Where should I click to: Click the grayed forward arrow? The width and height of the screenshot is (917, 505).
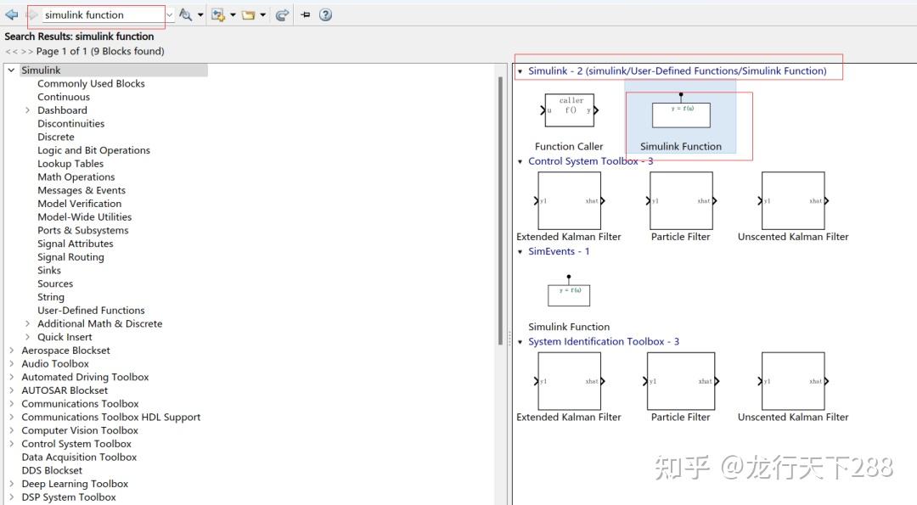coord(33,14)
